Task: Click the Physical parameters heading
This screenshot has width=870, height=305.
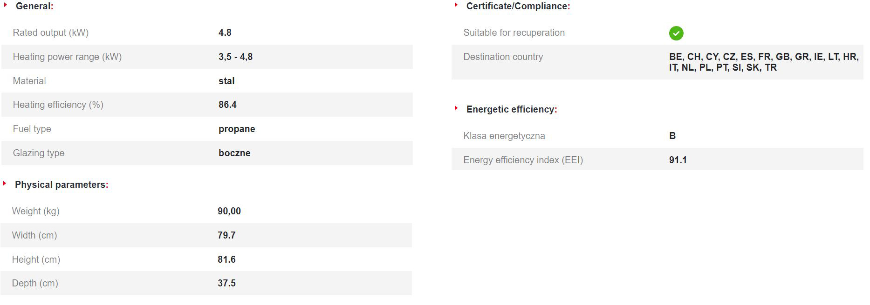Action: [x=61, y=185]
